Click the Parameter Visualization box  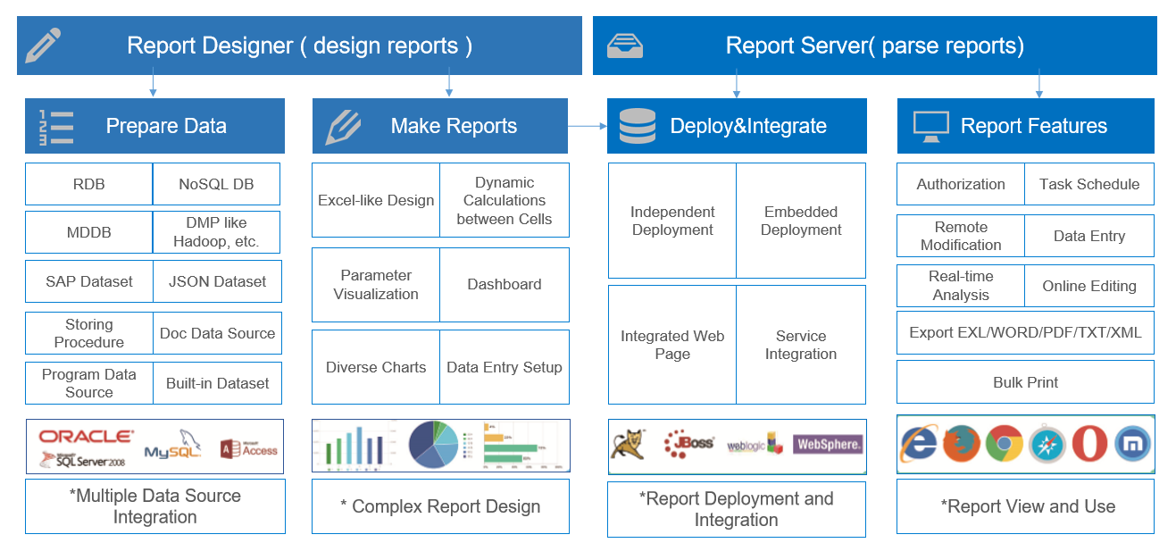(376, 285)
